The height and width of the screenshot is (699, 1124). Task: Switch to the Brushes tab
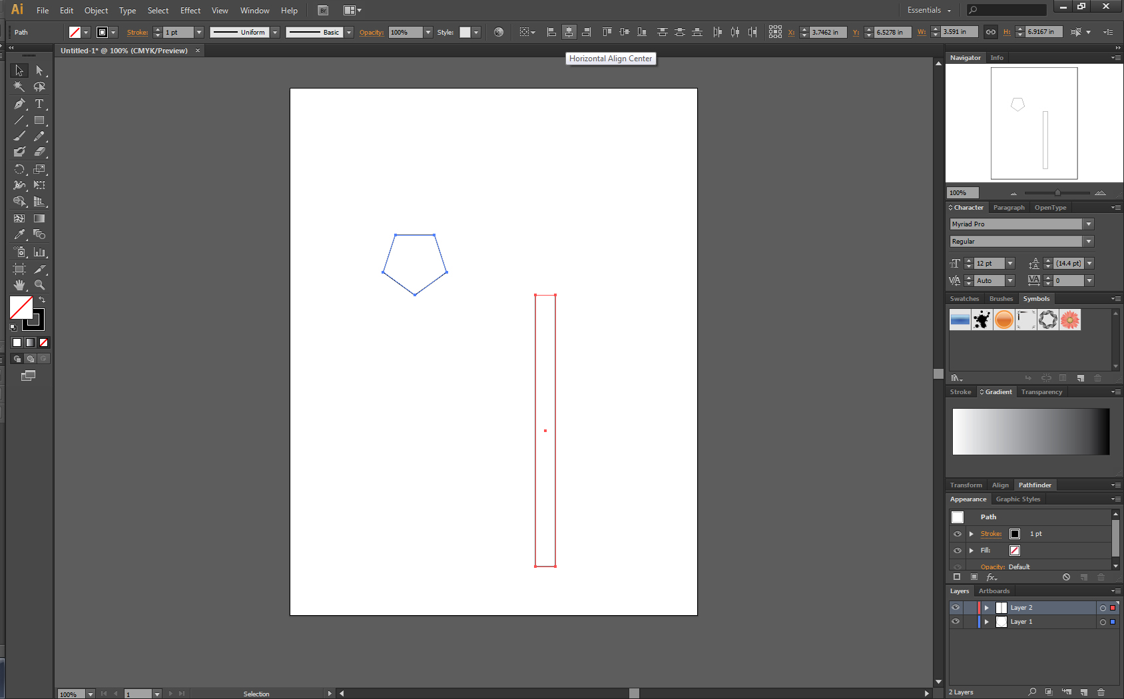point(1001,298)
